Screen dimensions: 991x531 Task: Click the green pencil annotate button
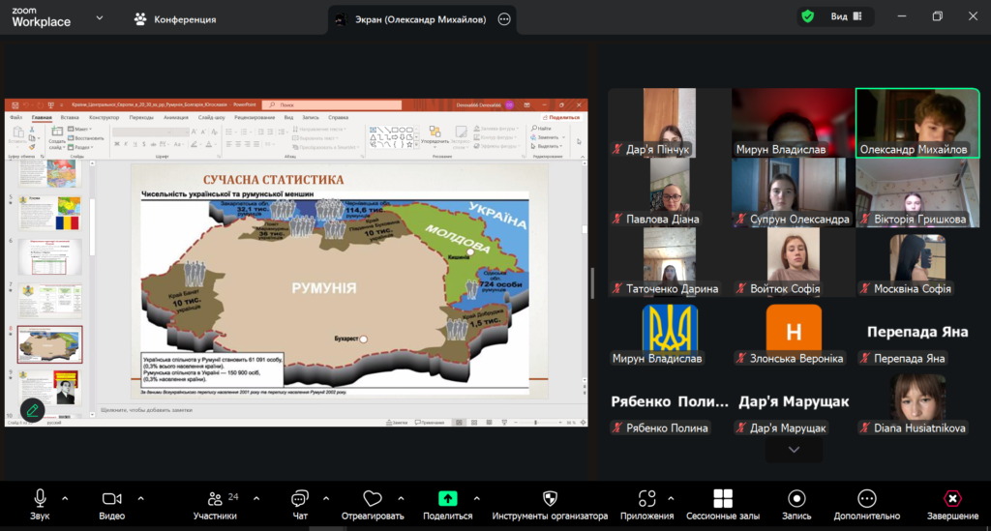point(33,410)
